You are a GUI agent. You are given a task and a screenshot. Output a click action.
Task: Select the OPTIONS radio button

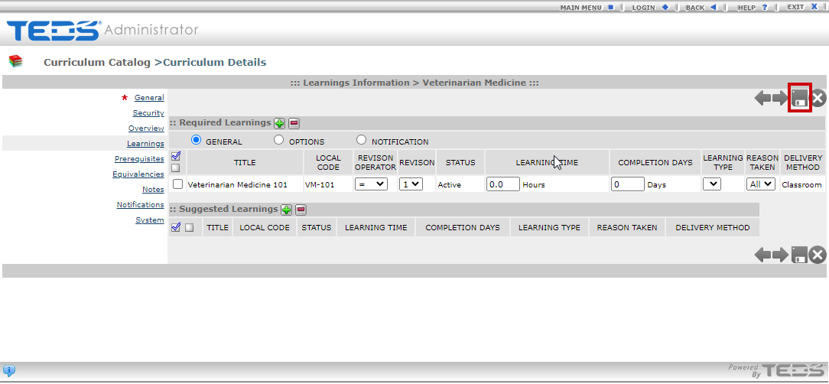pos(279,141)
